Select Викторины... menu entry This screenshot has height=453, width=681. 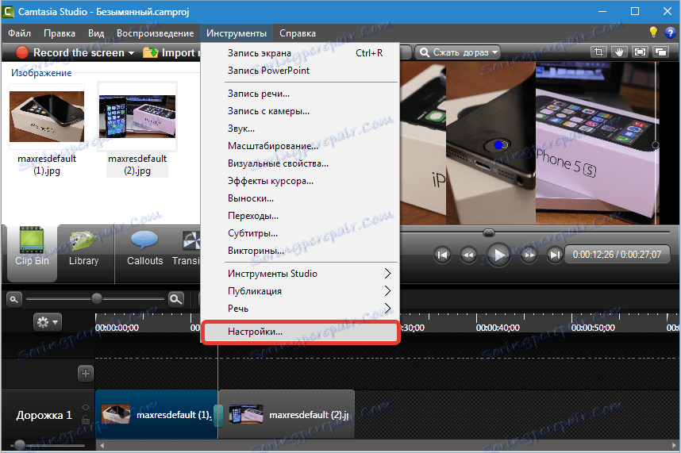(300, 251)
